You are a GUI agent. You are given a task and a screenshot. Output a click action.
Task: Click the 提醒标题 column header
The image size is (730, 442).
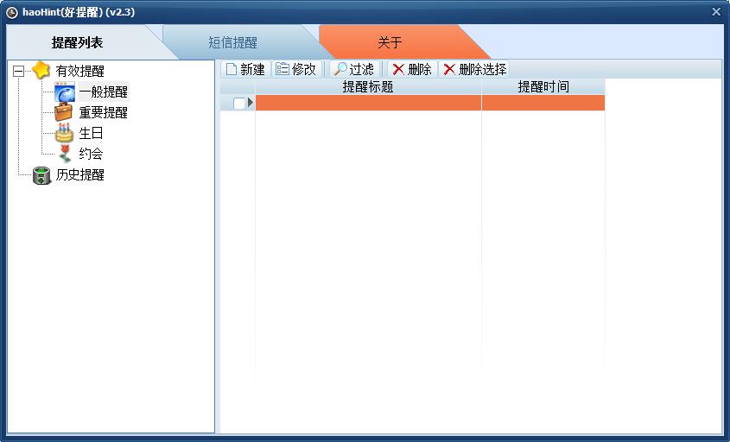click(x=368, y=87)
